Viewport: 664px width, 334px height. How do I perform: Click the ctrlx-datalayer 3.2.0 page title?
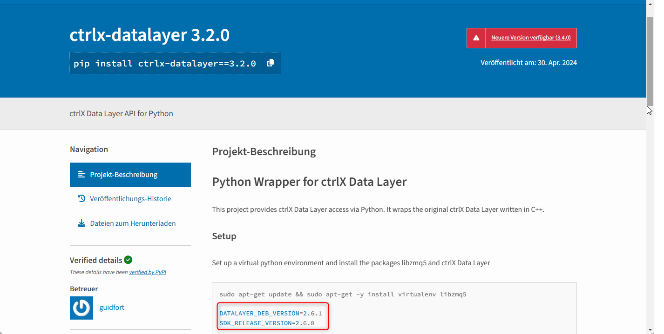point(149,35)
